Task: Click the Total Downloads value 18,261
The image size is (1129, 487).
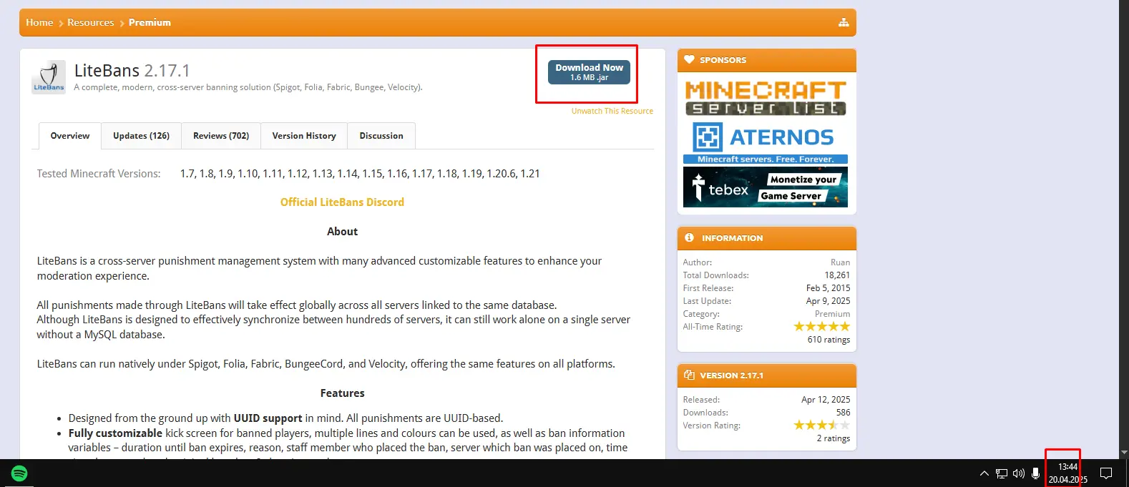Action: click(837, 275)
